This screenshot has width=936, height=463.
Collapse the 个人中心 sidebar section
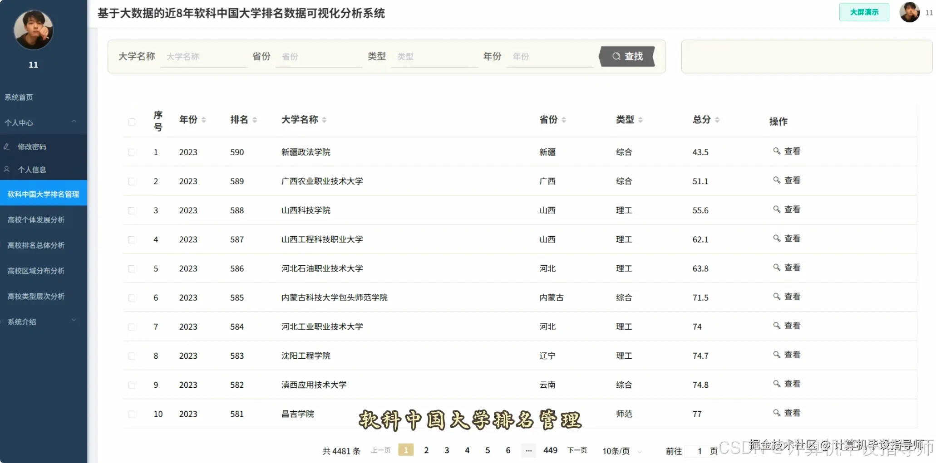pos(74,122)
